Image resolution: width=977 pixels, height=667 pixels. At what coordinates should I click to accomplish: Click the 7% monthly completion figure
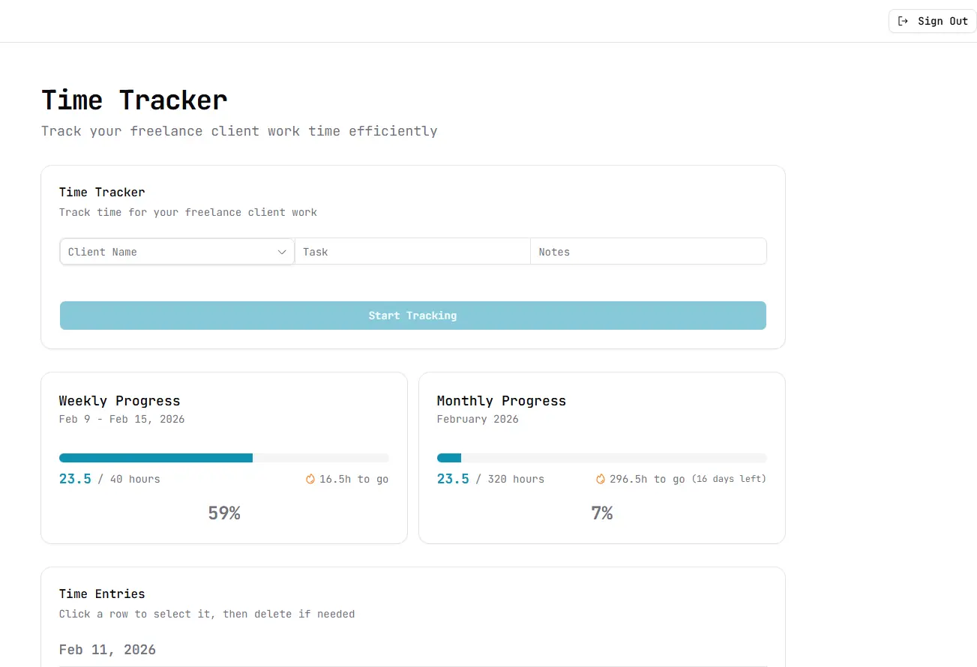(x=602, y=513)
